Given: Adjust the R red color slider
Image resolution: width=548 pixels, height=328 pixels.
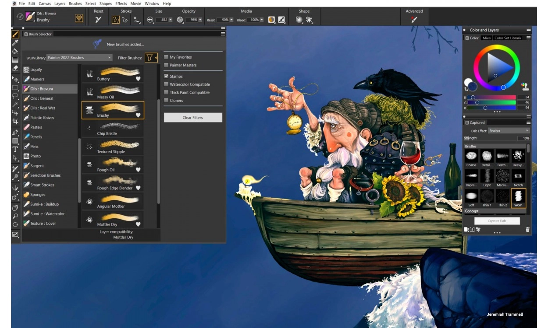Looking at the screenshot, I should [x=491, y=97].
